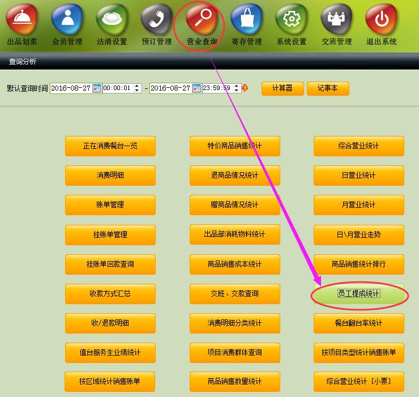Open 特价商品销售统计
This screenshot has width=419, height=397.
tap(234, 146)
